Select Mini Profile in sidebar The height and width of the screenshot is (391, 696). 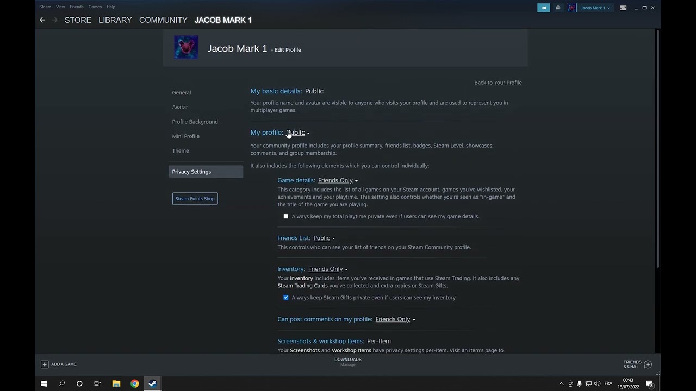[x=186, y=136]
